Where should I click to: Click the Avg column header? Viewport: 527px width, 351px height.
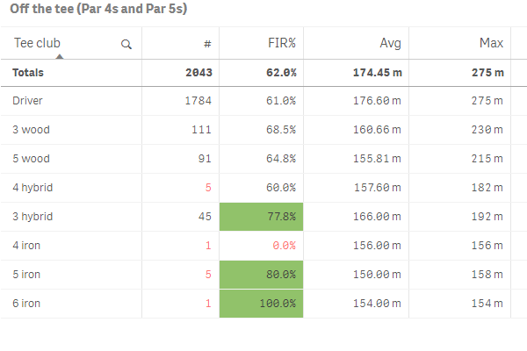[x=390, y=43]
